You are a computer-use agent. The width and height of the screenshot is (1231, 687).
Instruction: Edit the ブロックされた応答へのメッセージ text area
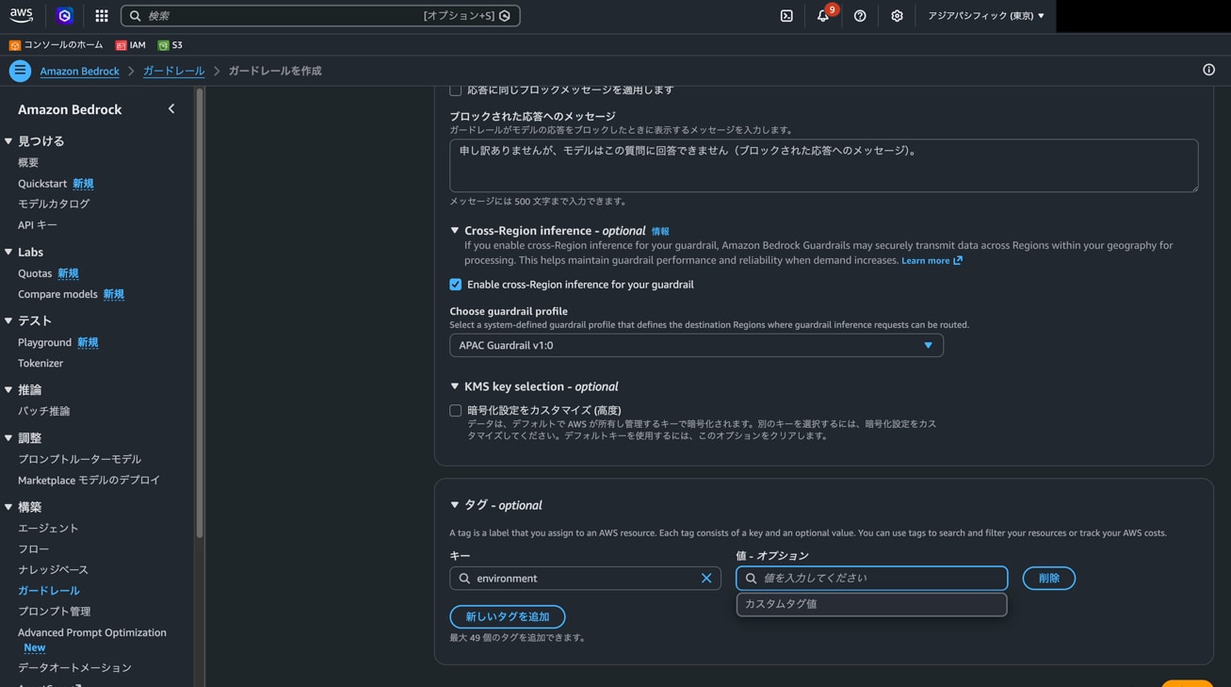(823, 166)
